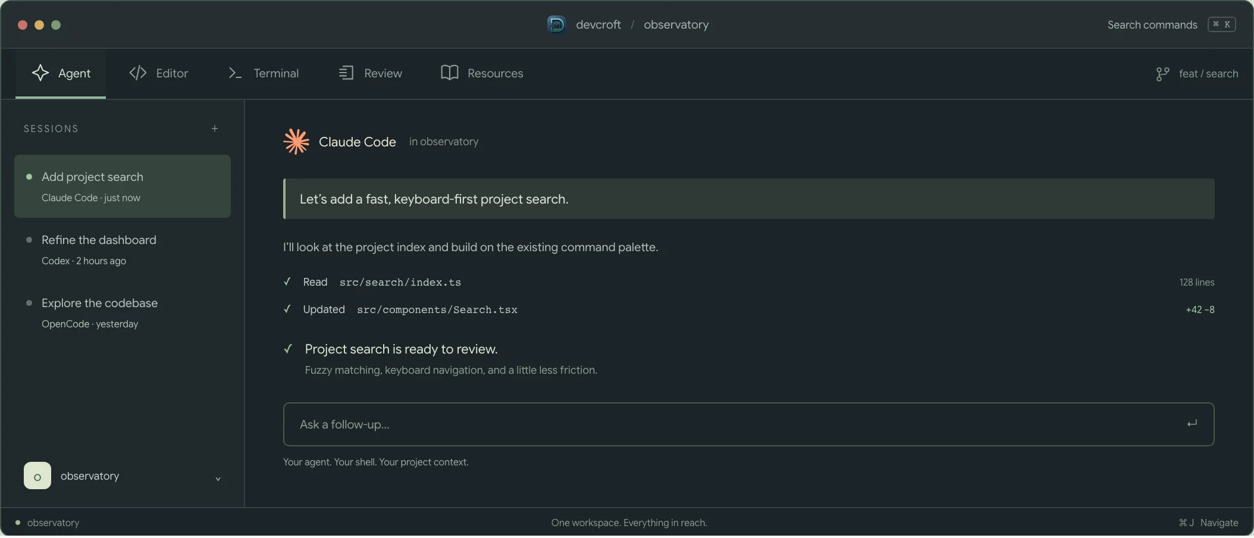The image size is (1254, 538).
Task: Click the Editor code brackets icon
Action: tap(138, 73)
